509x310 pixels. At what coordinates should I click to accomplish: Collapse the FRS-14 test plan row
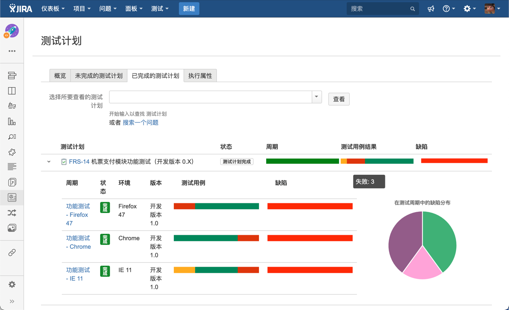(x=49, y=162)
